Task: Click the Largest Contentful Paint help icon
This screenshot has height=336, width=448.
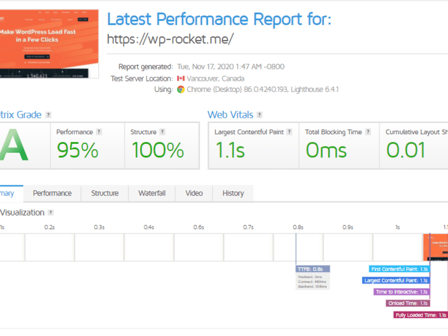Action: click(x=289, y=132)
